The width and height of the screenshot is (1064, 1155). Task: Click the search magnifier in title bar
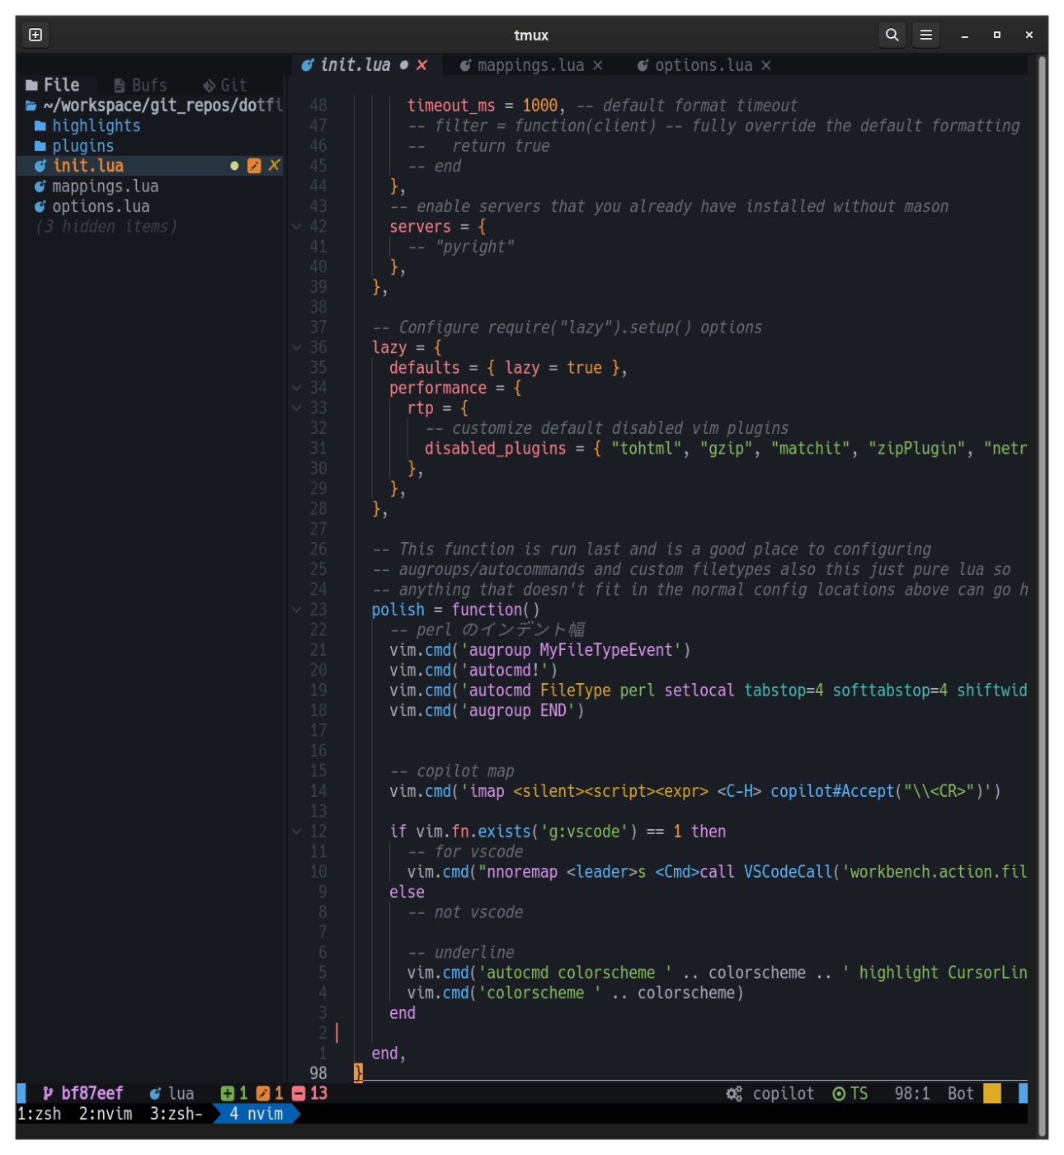click(x=892, y=35)
